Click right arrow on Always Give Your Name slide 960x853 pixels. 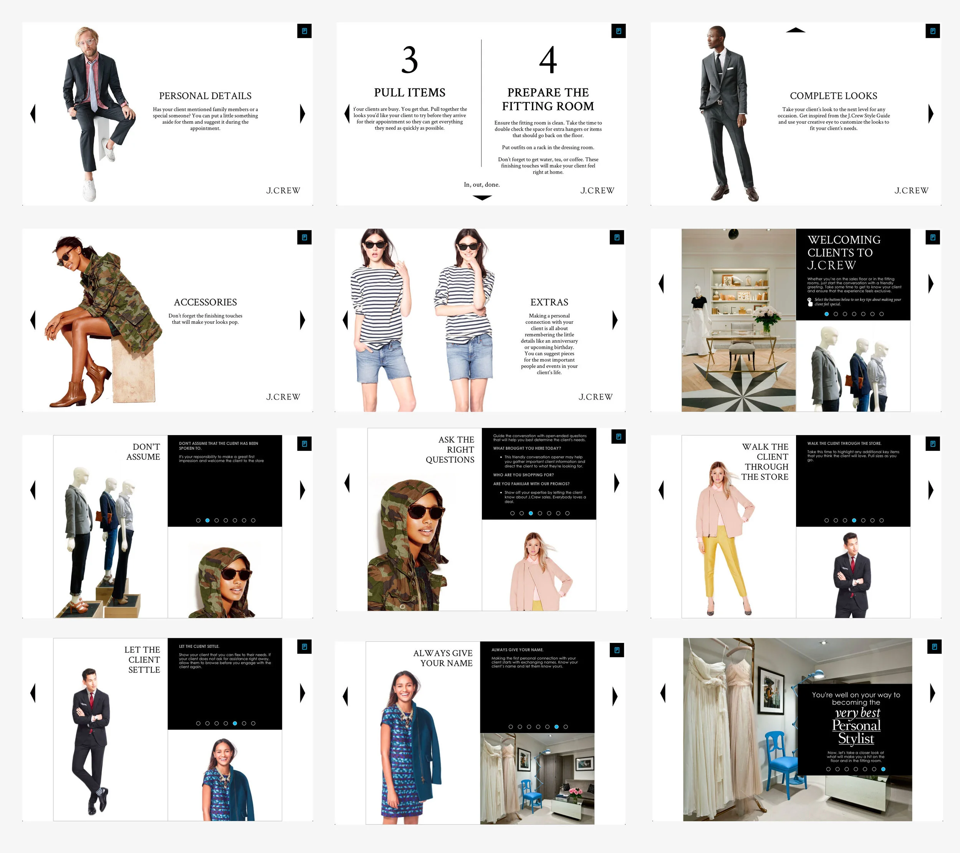[615, 696]
